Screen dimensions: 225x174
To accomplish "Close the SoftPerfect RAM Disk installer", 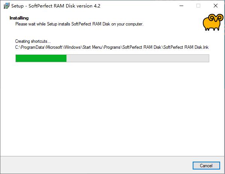I will [216, 6].
